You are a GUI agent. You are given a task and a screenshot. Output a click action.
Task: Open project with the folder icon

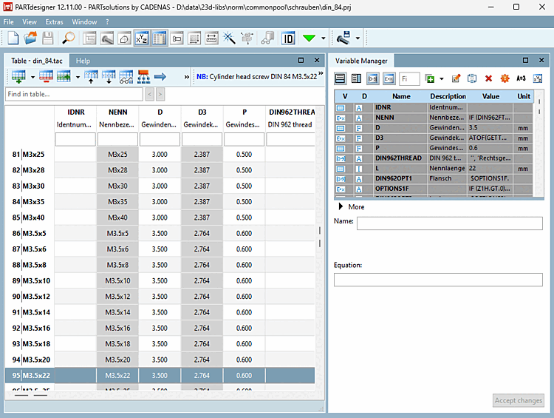30,38
